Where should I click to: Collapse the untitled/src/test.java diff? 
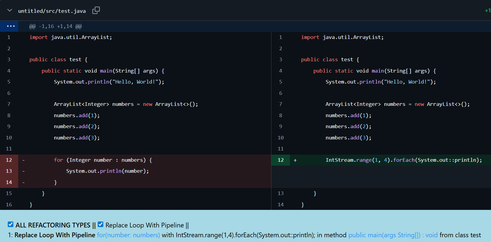coord(10,10)
